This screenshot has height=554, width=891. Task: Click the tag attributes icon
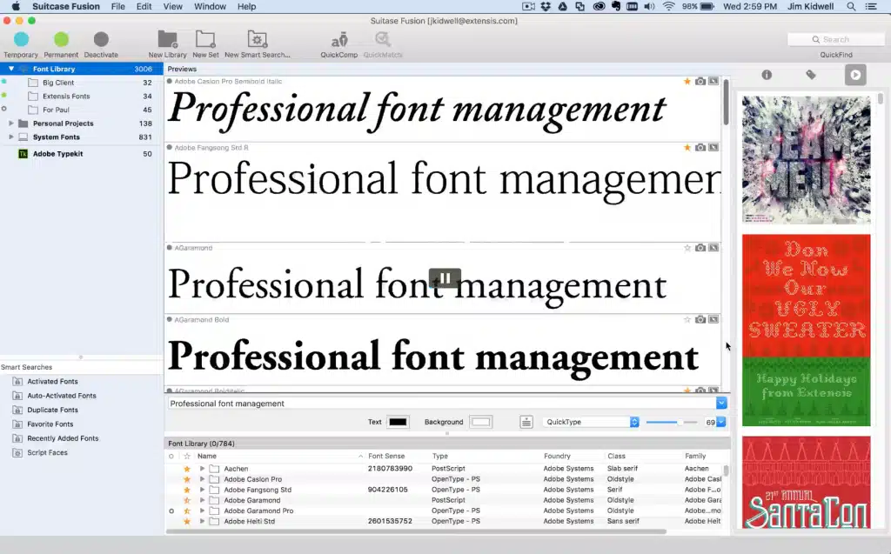[x=811, y=75]
